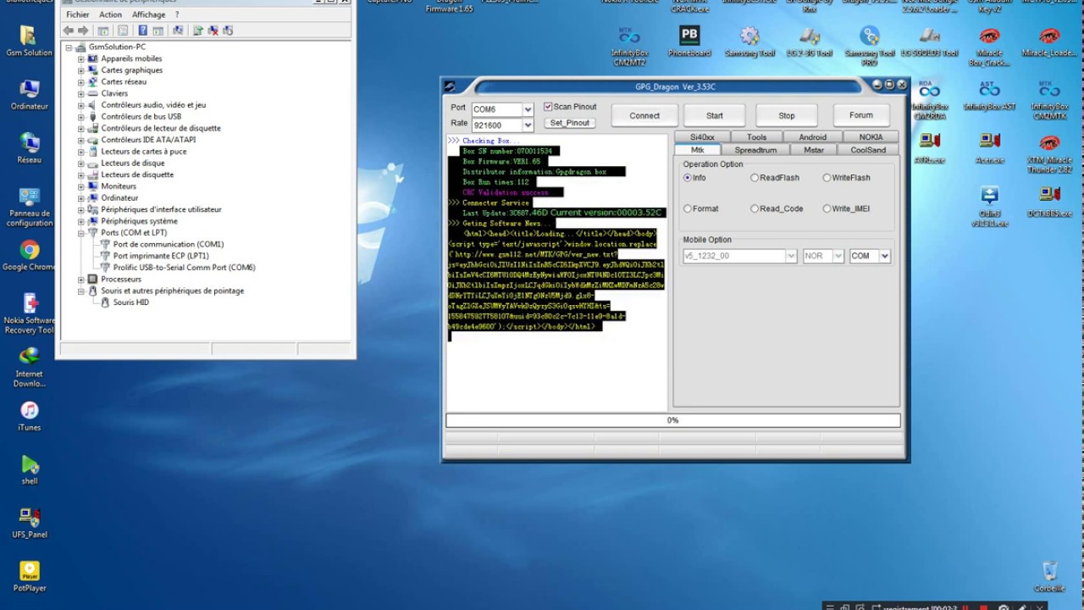Viewport: 1084px width, 610px height.
Task: Click the scan for hardware changes toolbar icon
Action: tap(178, 30)
